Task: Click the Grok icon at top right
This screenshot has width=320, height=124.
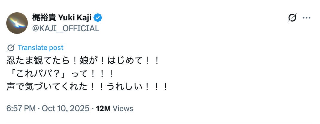Action: (x=292, y=18)
